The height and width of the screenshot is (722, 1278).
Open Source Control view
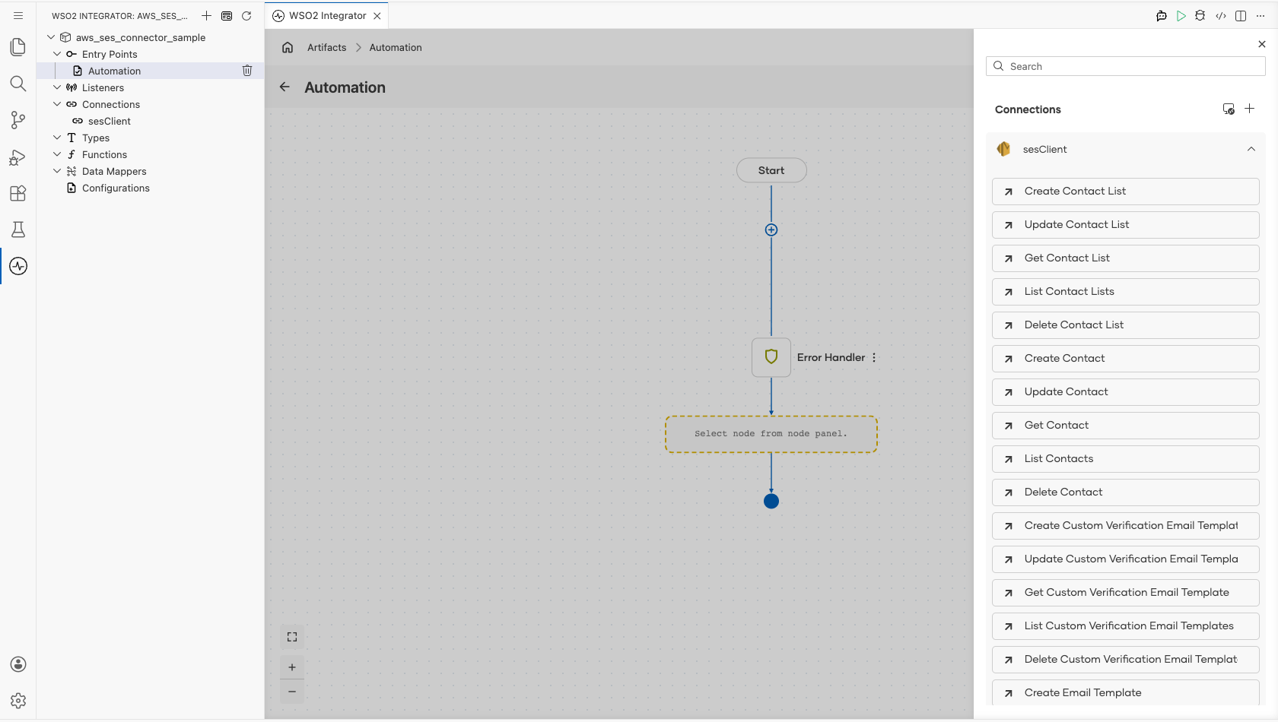tap(18, 120)
